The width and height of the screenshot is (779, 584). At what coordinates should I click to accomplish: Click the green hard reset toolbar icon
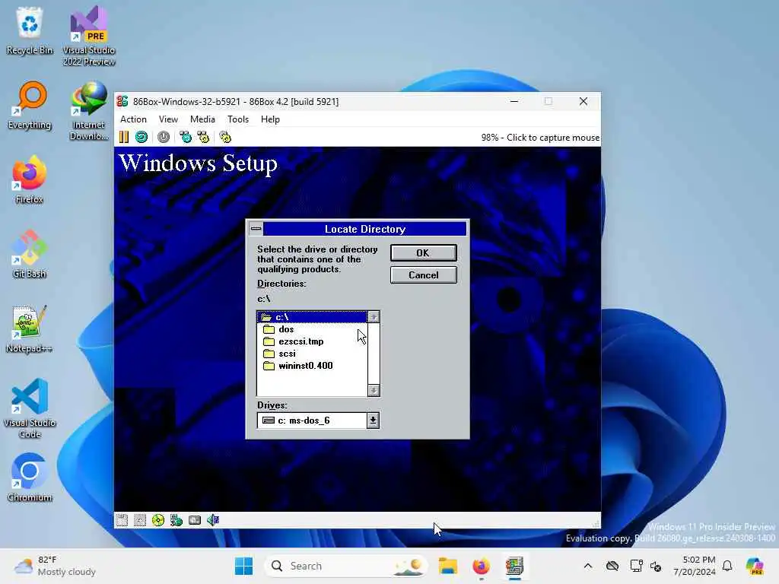pos(141,137)
